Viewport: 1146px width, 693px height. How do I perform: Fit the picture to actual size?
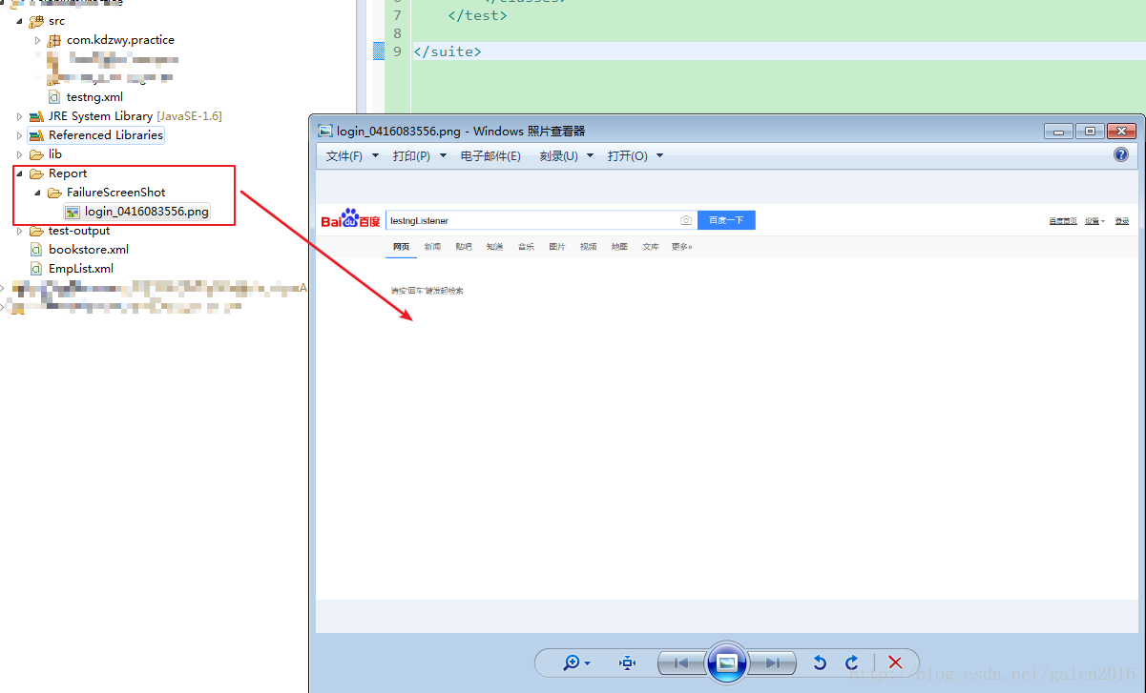[x=627, y=662]
